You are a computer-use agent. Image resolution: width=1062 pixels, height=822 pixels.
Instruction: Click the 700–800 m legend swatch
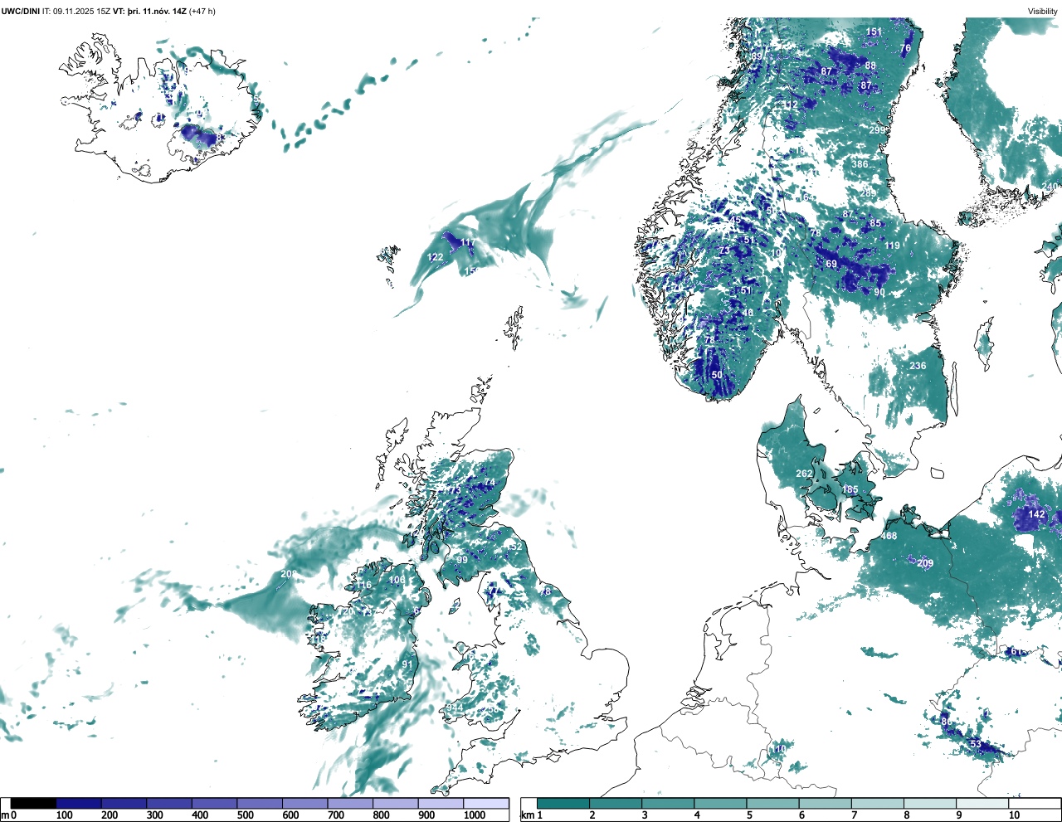(x=350, y=803)
